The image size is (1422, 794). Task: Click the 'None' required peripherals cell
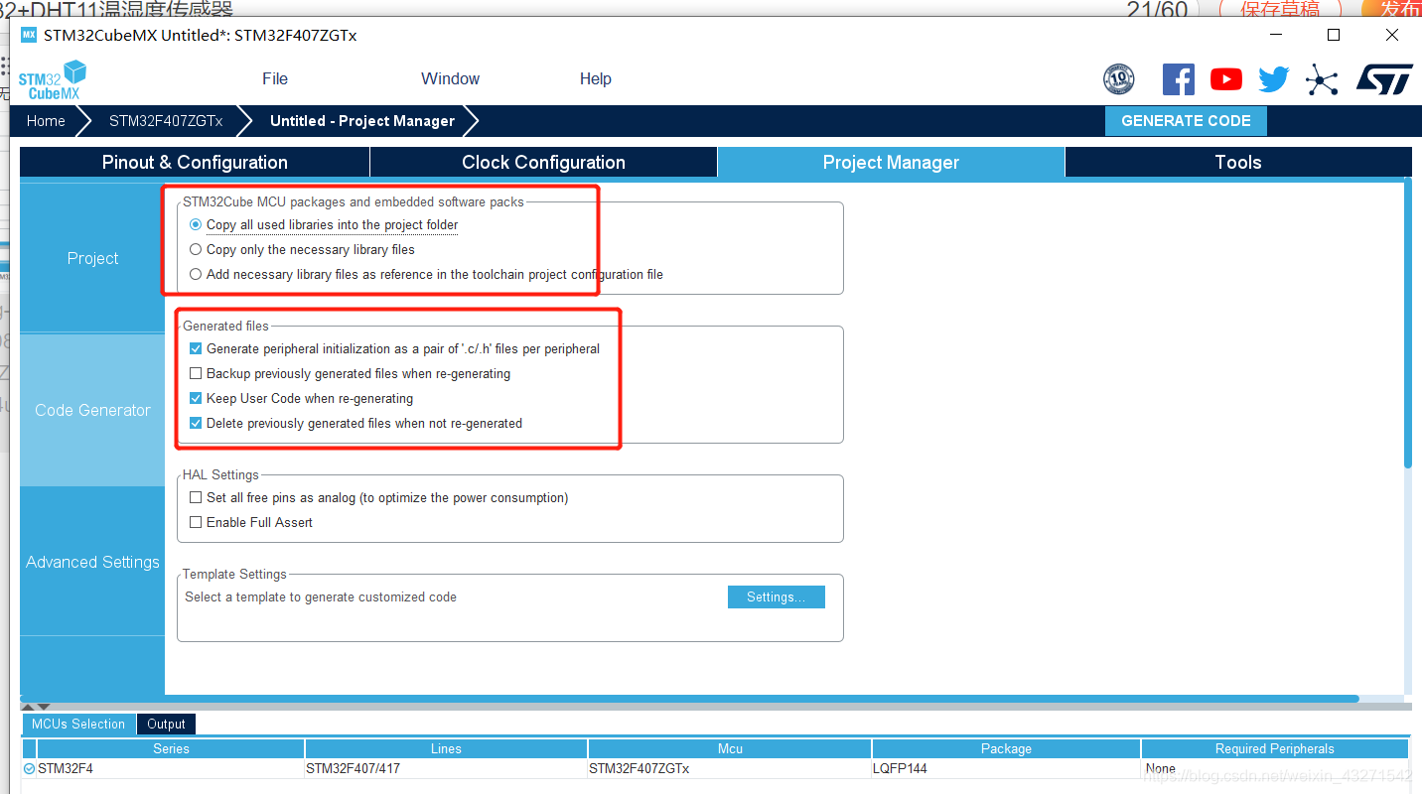click(x=1275, y=768)
